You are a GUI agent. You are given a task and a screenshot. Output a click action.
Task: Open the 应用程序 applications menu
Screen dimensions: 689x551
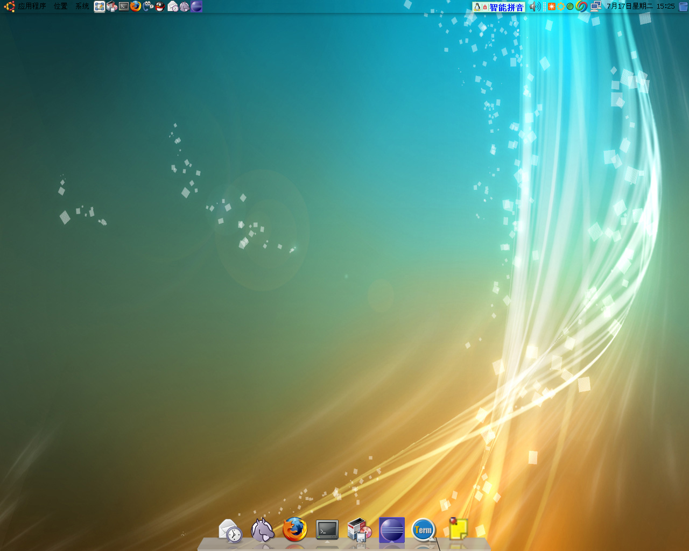pos(32,6)
